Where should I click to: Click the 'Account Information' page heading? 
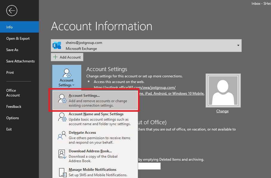tap(102, 26)
